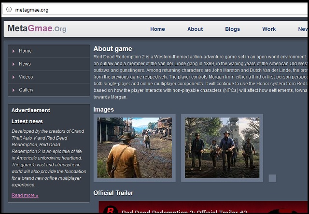This screenshot has width=309, height=214.
Task: Click the site info icon in address bar
Action: [x=9, y=10]
